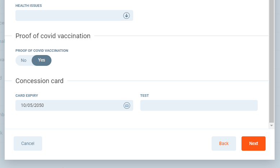Click the TEST field label

tap(144, 96)
